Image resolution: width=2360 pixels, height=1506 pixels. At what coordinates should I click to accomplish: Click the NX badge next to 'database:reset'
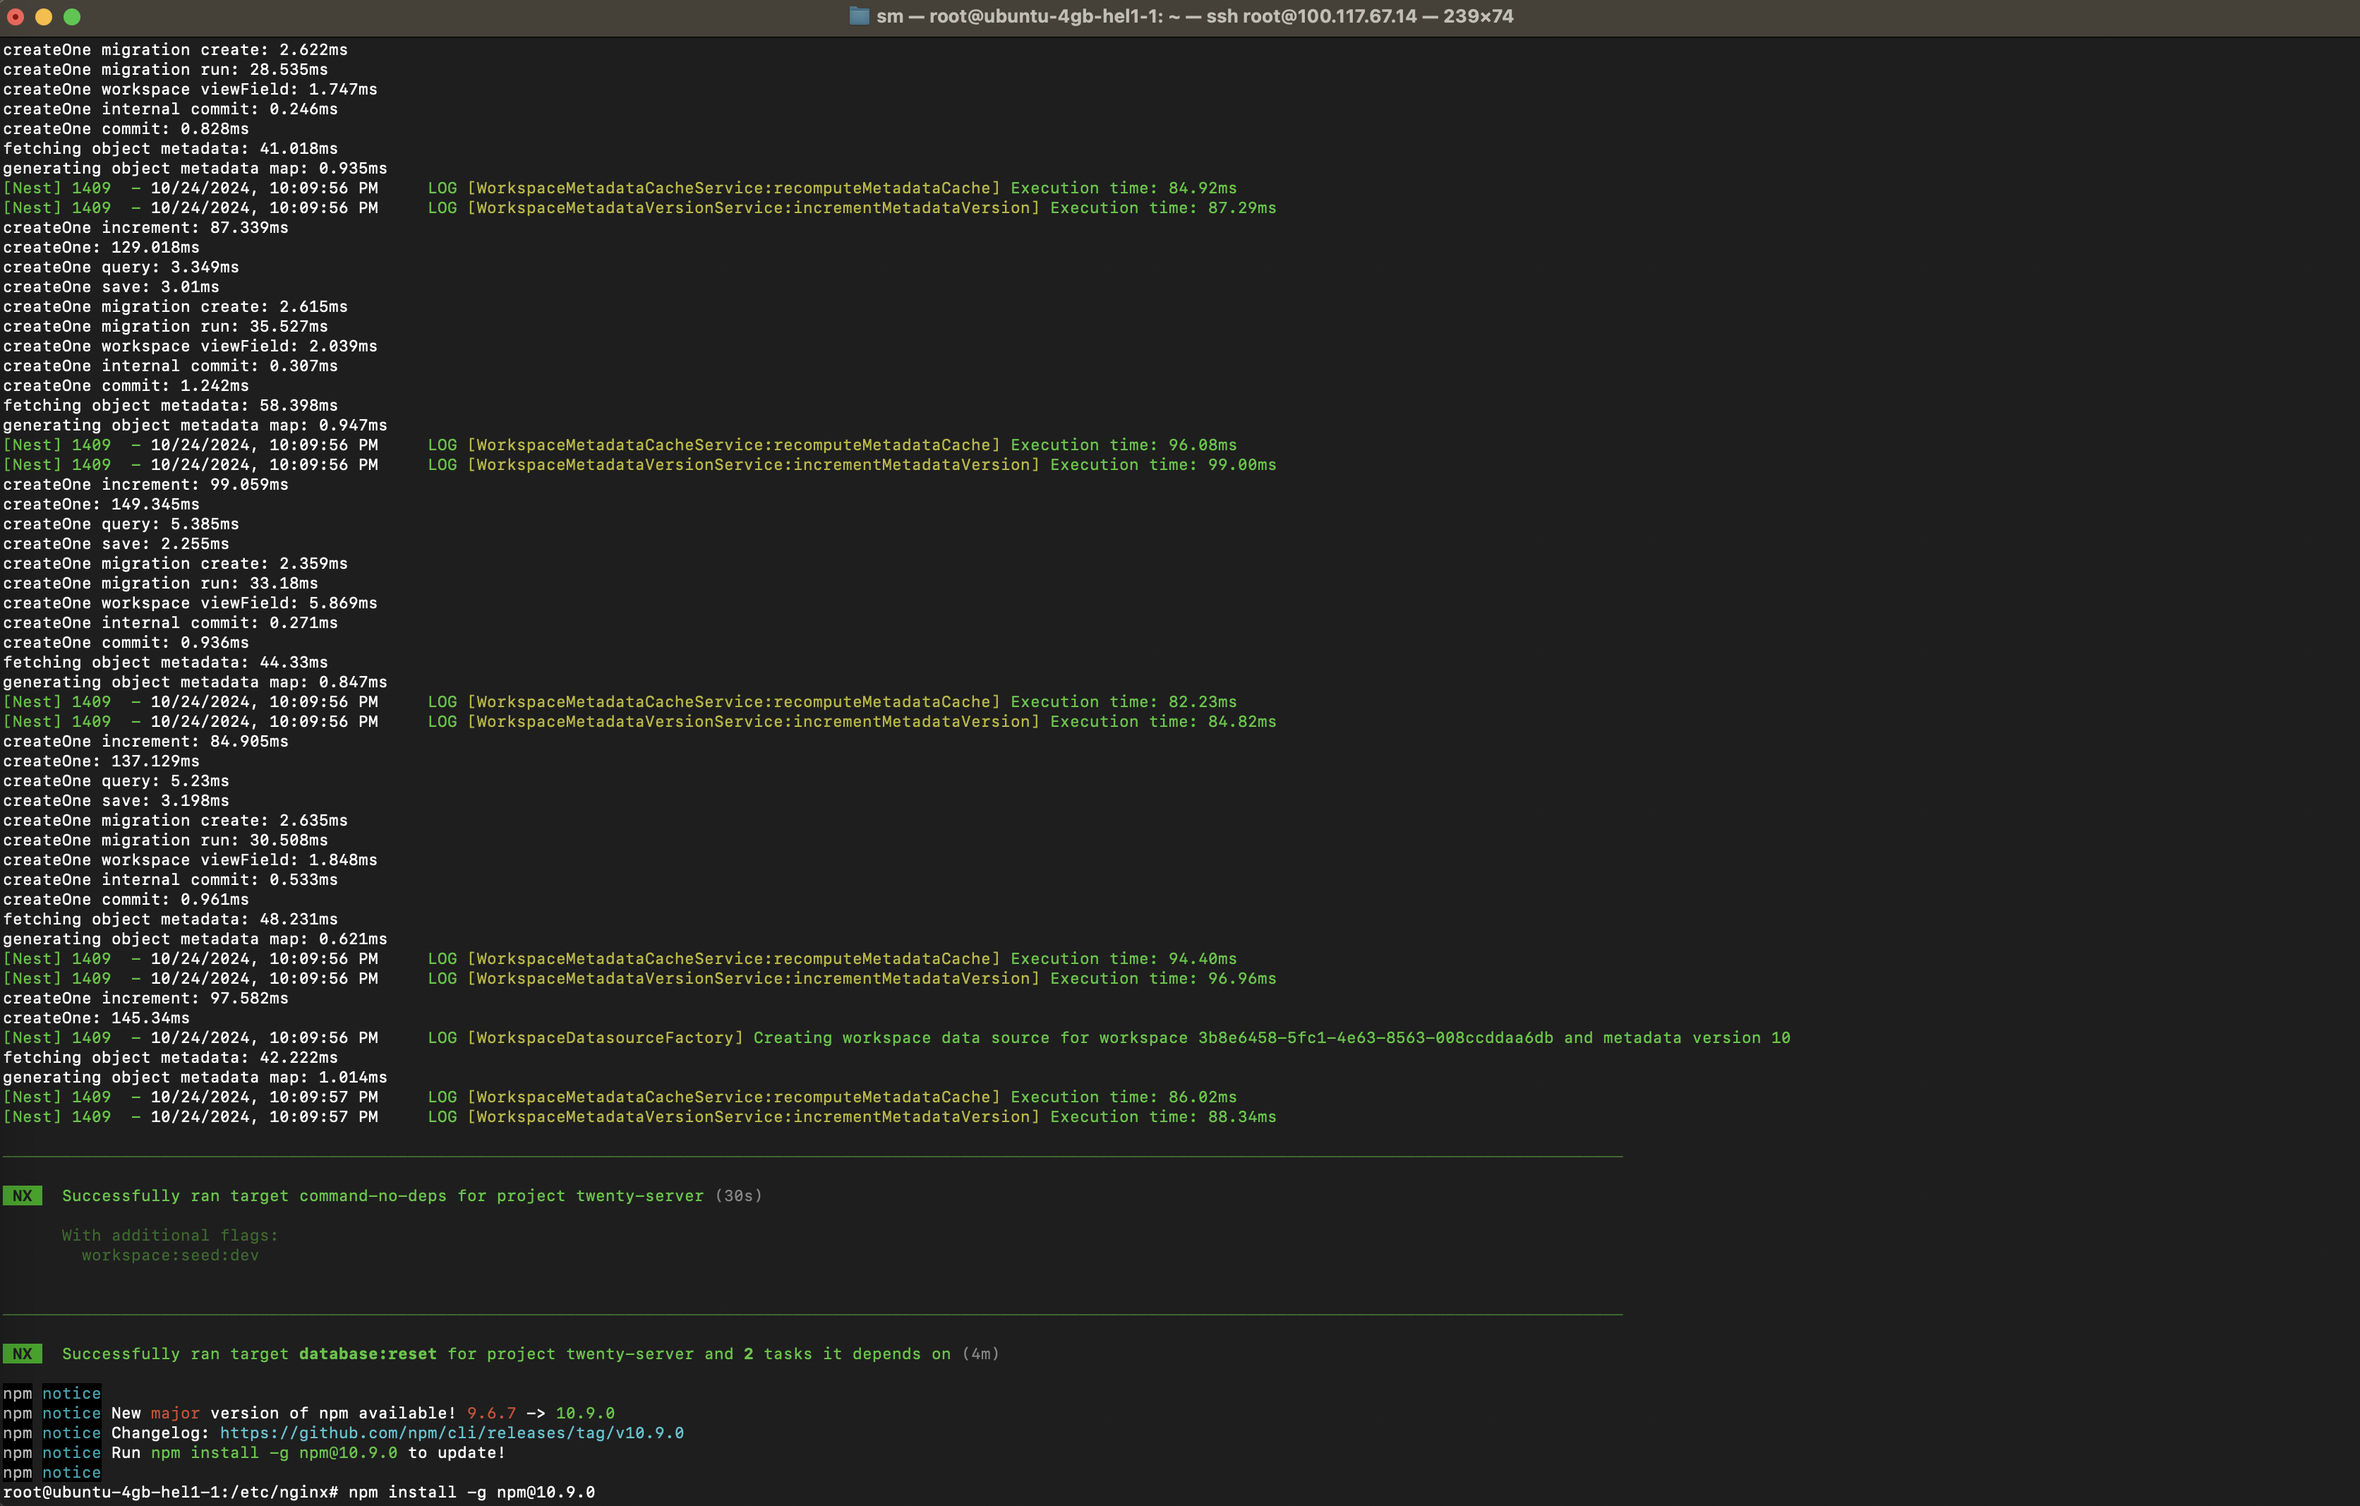pyautogui.click(x=23, y=1353)
